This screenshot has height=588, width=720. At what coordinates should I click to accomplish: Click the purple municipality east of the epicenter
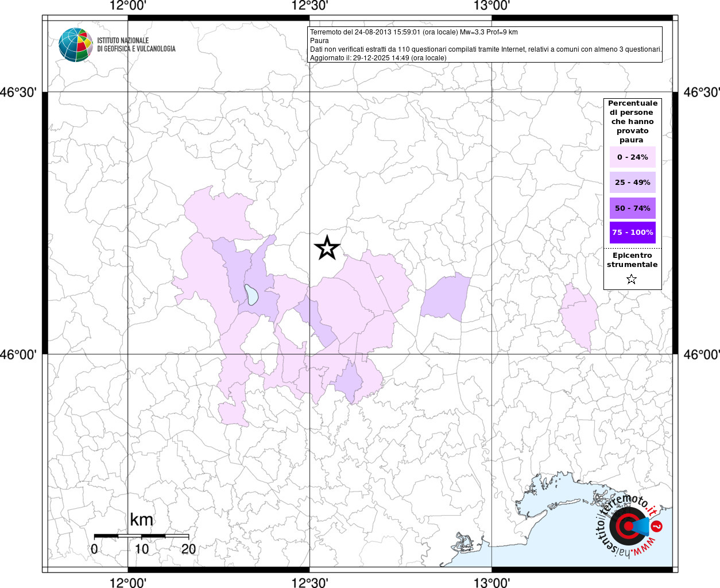446,297
